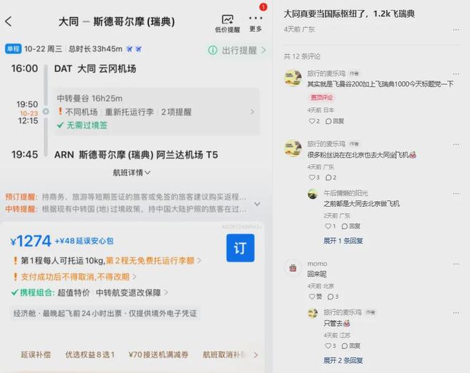
Task: Expand the 预订提醒 notice chevron
Action: [x=257, y=204]
